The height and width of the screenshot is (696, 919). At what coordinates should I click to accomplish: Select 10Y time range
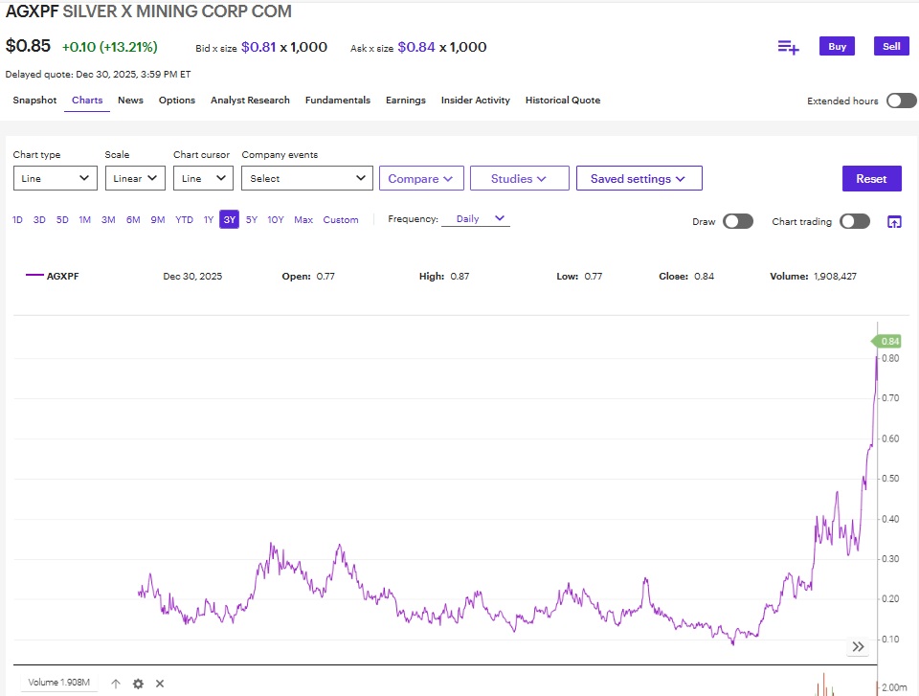click(276, 220)
